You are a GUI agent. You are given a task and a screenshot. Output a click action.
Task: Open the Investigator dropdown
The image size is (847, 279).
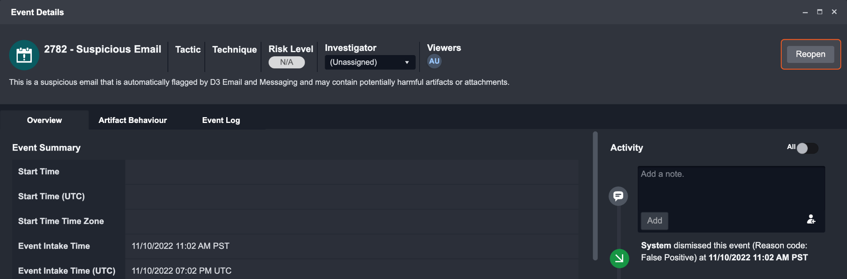coord(370,63)
